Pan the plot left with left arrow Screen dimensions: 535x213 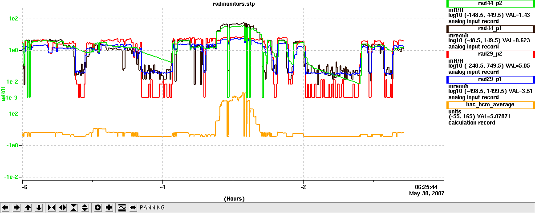click(x=6, y=208)
